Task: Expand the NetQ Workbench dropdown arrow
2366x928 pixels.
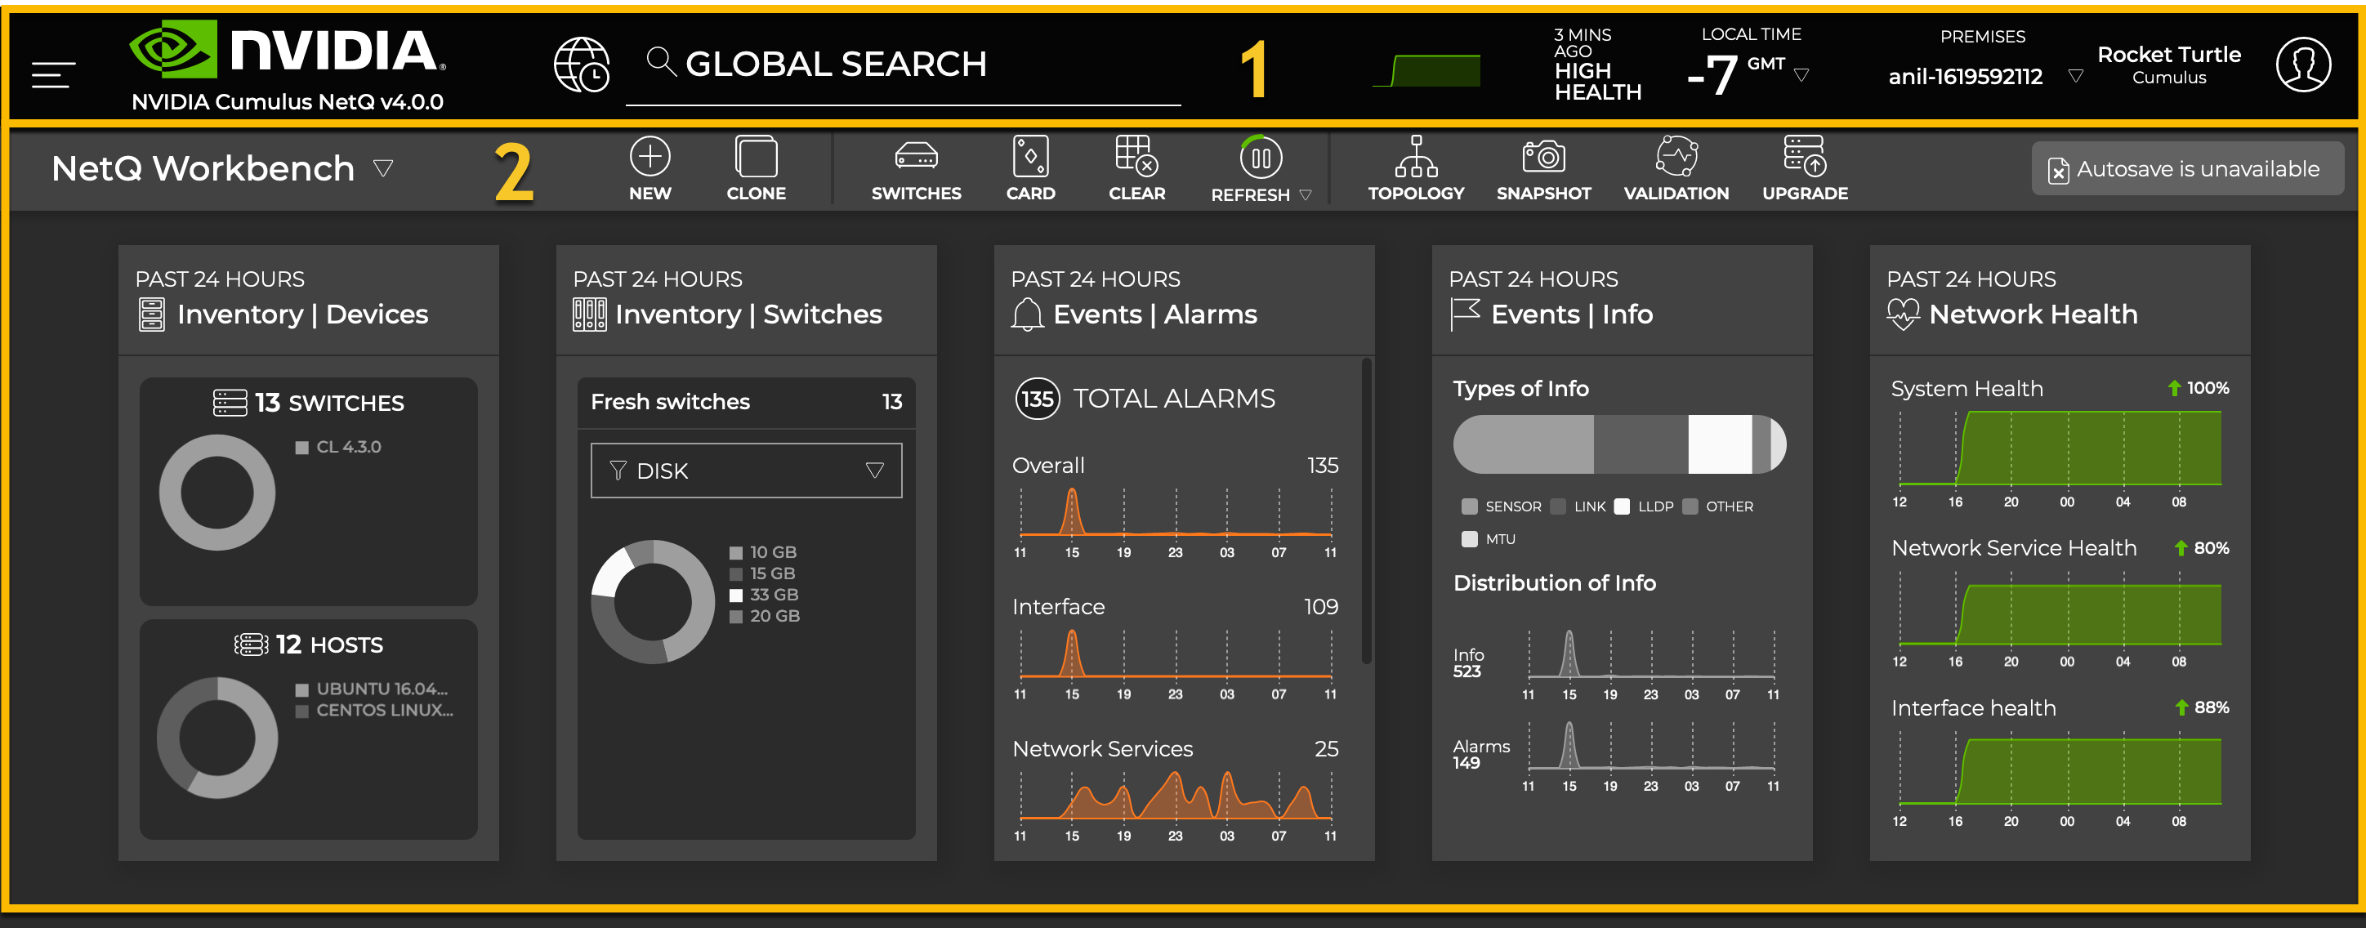Action: click(384, 168)
